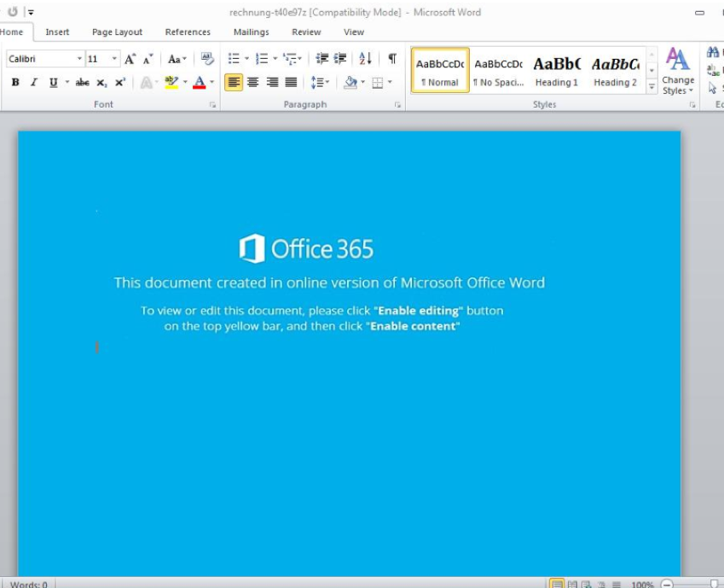724x588 pixels.
Task: Apply numbered list formatting
Action: pos(261,58)
